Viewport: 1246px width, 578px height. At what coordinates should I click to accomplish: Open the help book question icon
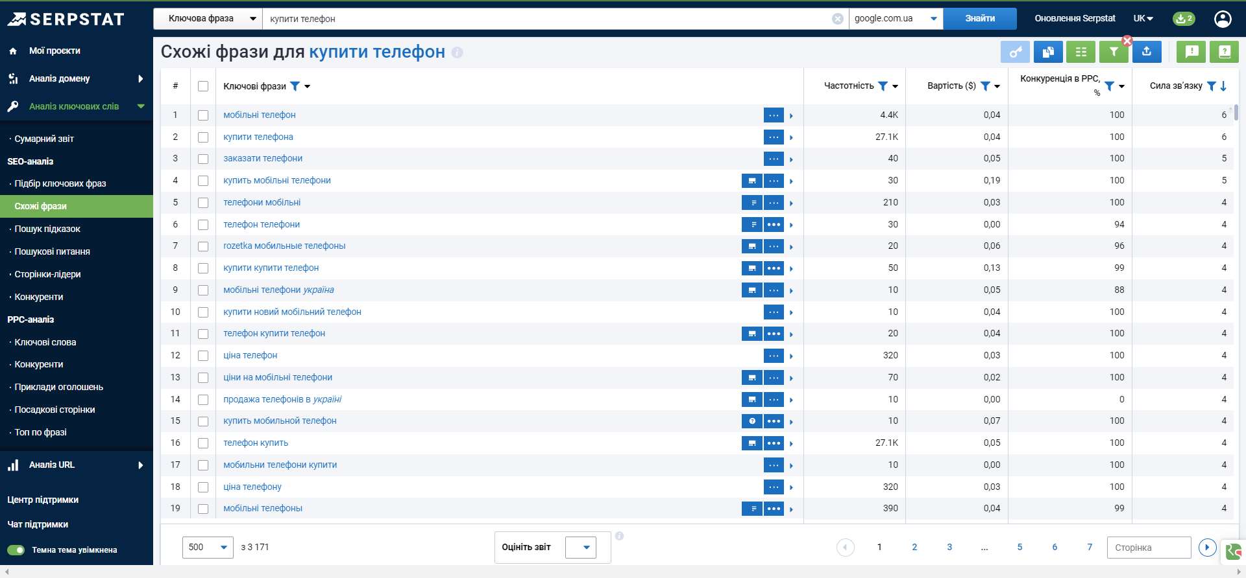[x=1225, y=52]
